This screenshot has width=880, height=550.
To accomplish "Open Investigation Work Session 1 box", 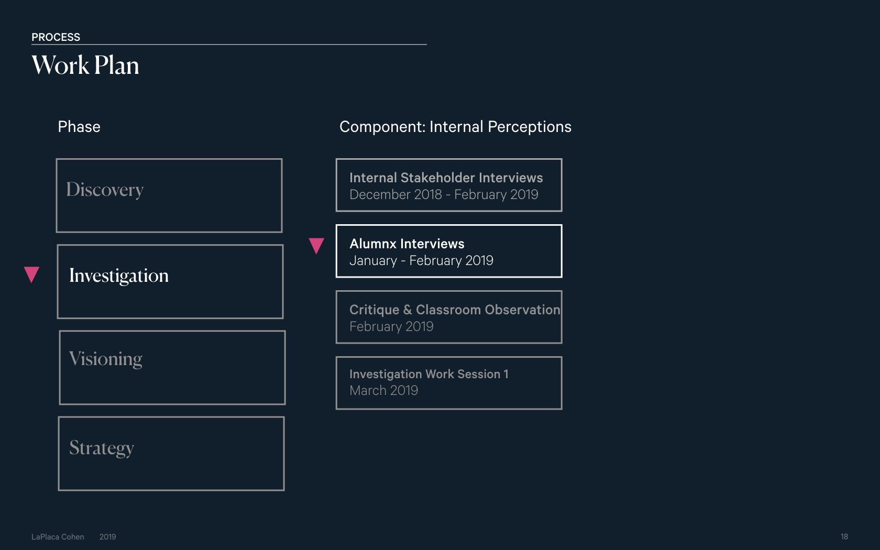I will [449, 383].
